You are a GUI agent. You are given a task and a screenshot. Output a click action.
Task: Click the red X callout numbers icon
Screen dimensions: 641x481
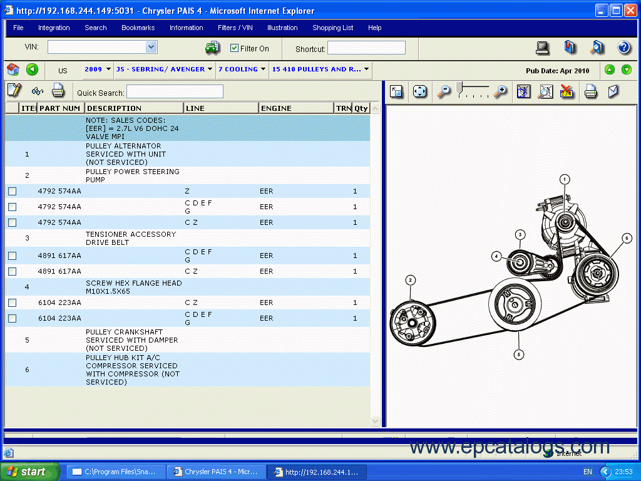pyautogui.click(x=567, y=91)
